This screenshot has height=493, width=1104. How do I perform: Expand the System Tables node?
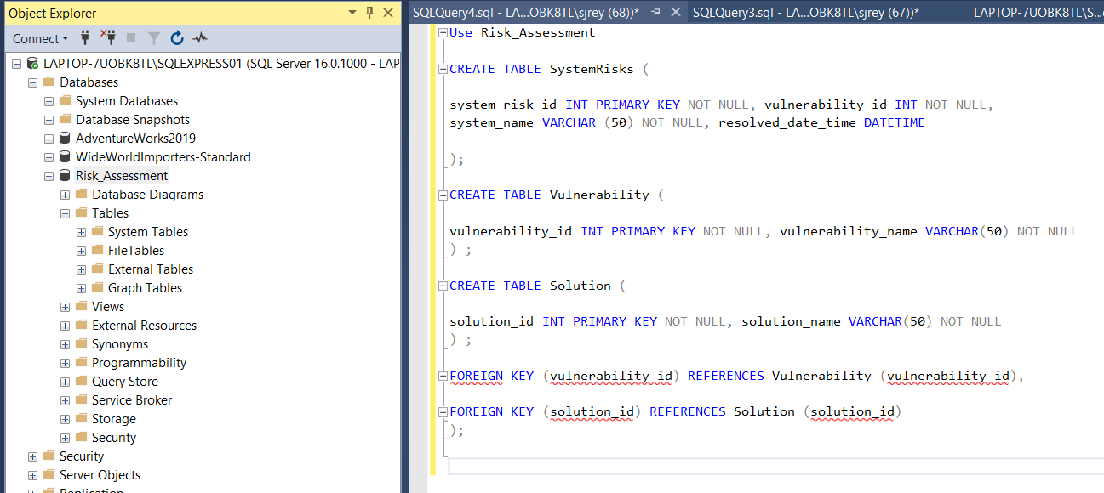(81, 231)
